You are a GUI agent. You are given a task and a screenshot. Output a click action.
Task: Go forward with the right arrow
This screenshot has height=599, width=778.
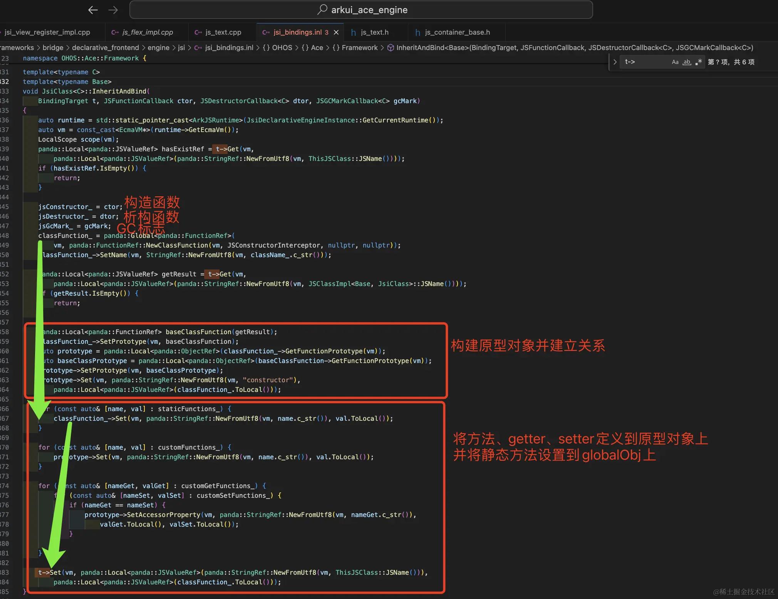pyautogui.click(x=113, y=10)
